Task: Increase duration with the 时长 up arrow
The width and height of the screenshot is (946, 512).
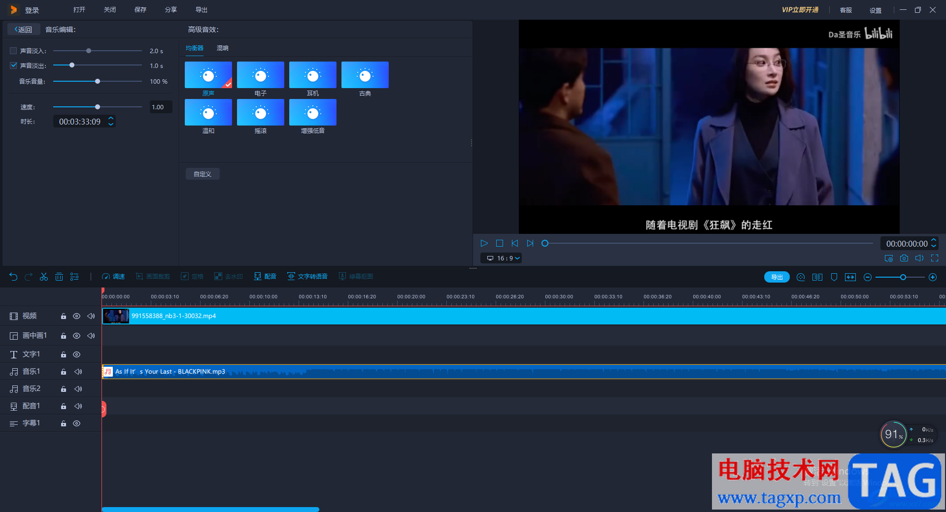Action: (x=111, y=119)
